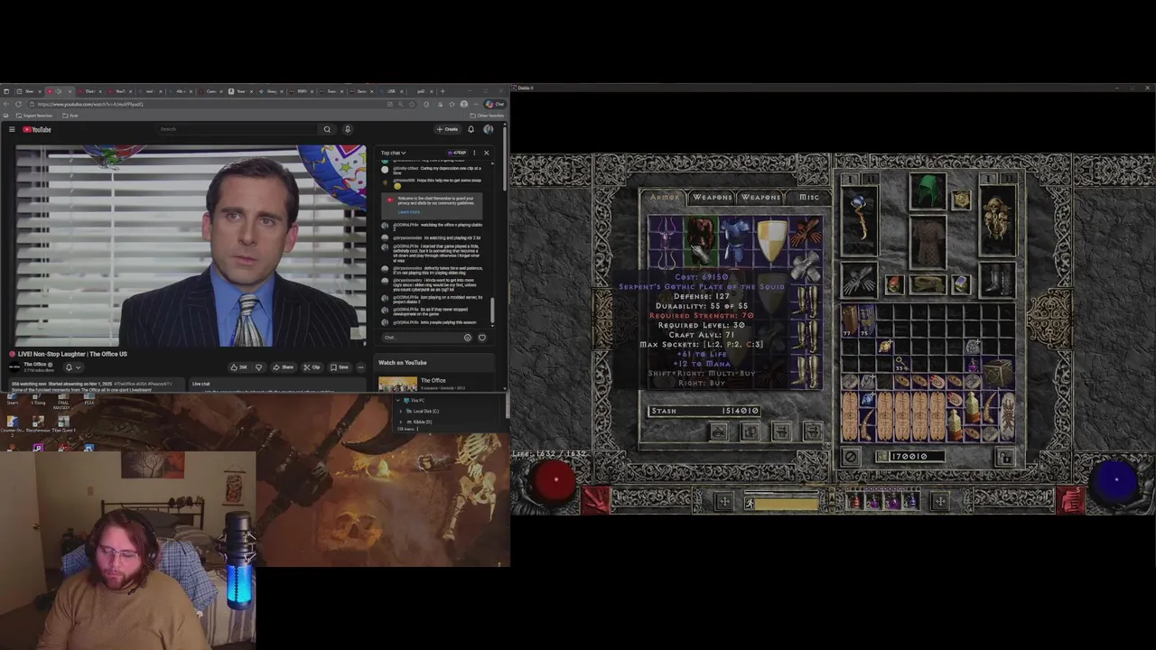This screenshot has width=1156, height=650.
Task: Send a heart reaction in chat
Action: tap(481, 338)
